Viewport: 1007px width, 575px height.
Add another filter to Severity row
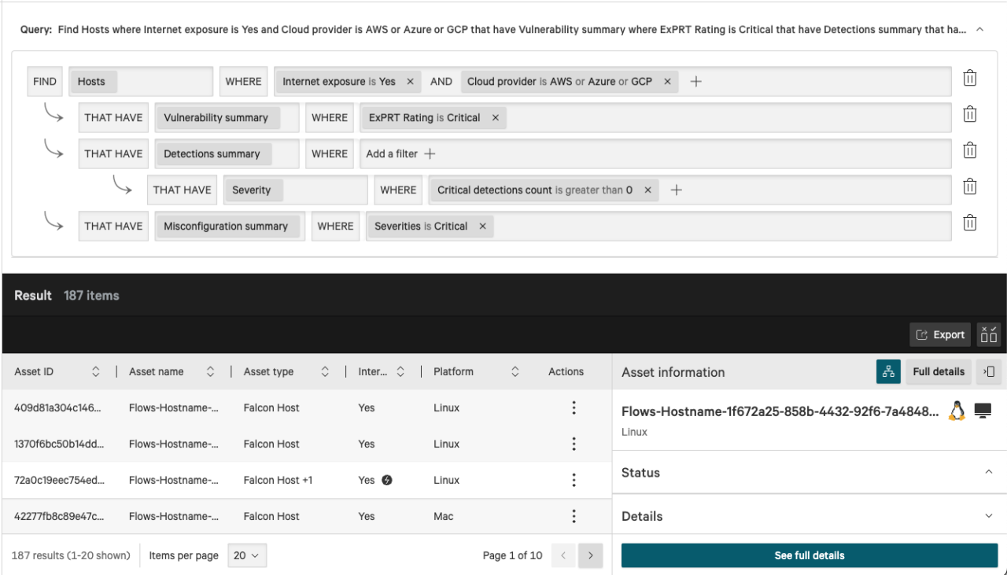coord(676,190)
